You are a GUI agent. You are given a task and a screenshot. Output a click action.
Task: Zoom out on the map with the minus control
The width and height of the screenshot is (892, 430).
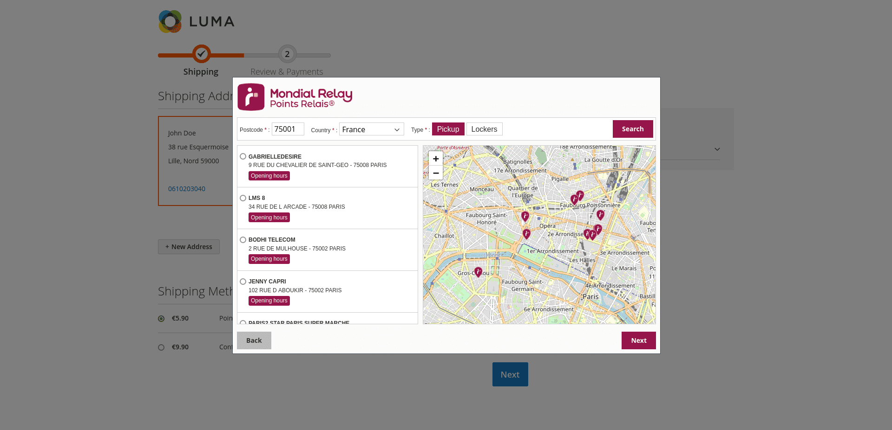coord(435,173)
